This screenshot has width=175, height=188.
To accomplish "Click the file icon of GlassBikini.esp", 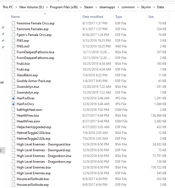I will click(13, 75).
